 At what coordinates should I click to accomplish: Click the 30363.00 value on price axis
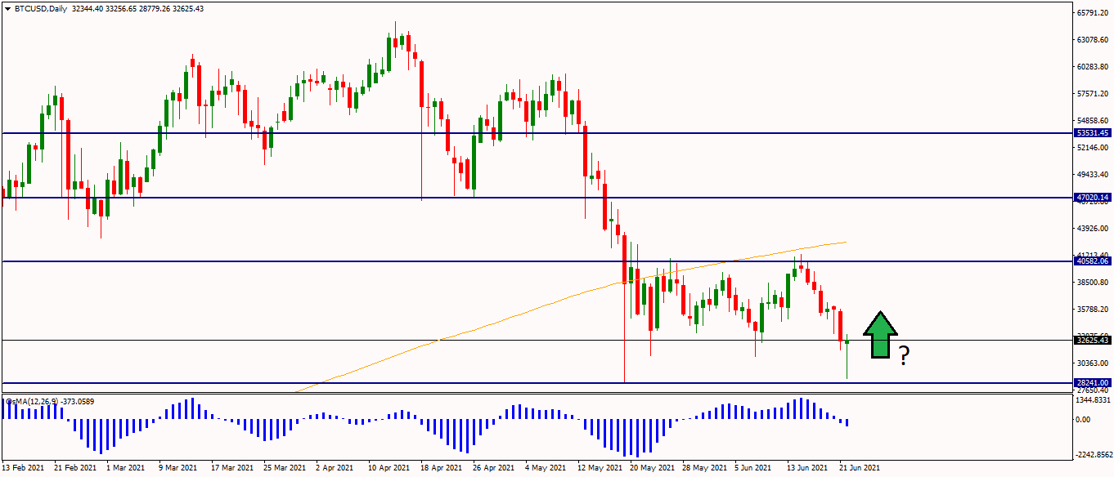coord(1093,363)
